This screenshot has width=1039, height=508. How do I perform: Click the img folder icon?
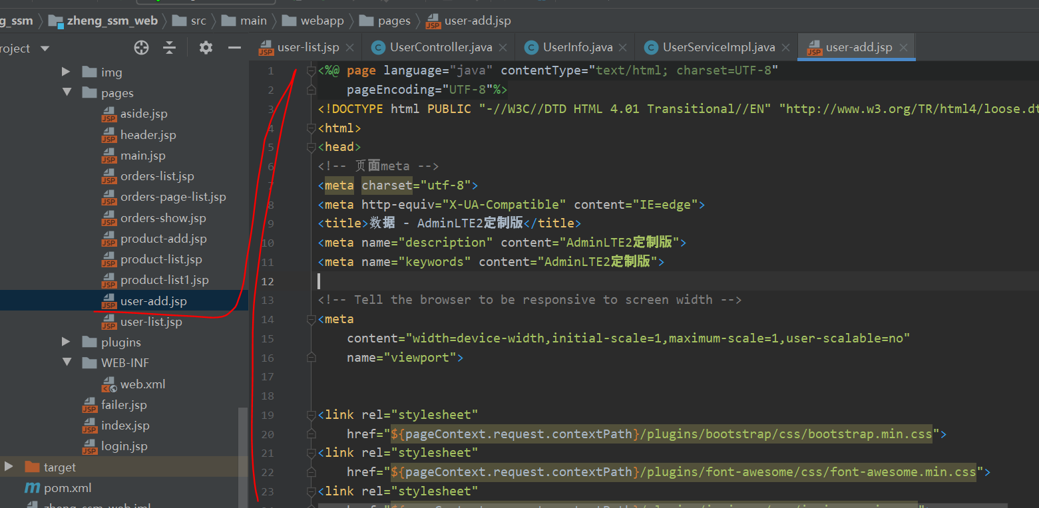click(90, 72)
